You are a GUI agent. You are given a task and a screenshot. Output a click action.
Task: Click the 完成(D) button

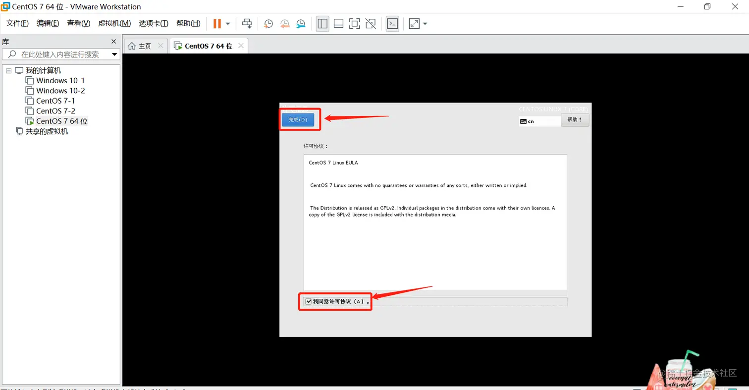(298, 120)
